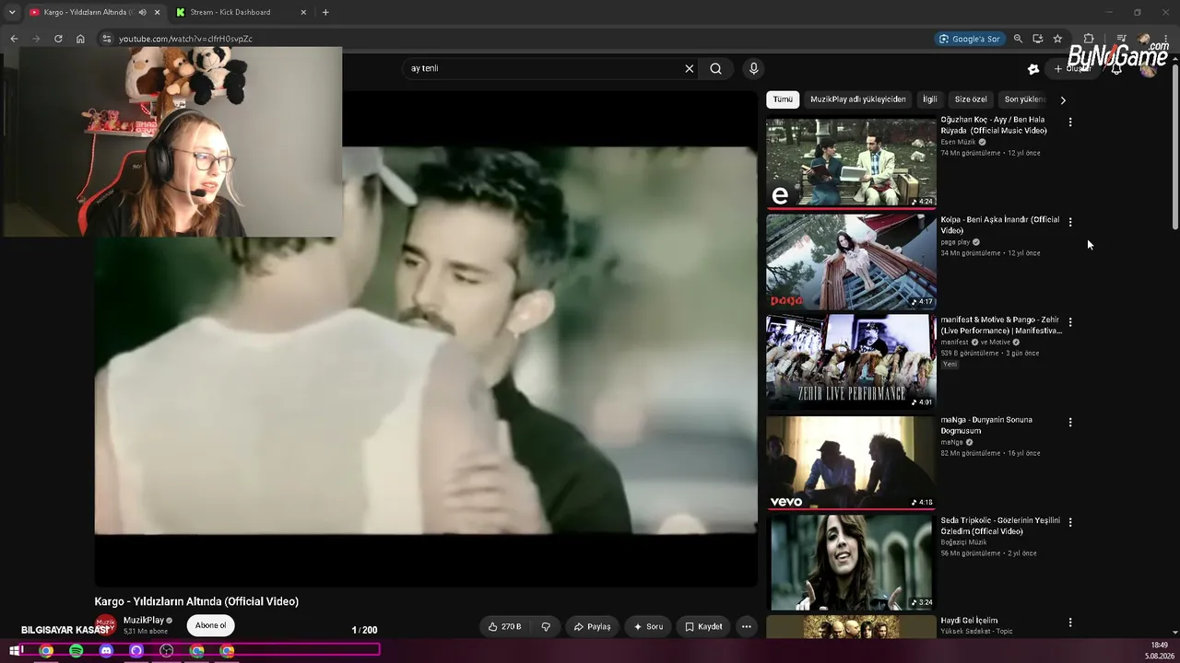Select the 'Tümü' filter chip

point(783,99)
